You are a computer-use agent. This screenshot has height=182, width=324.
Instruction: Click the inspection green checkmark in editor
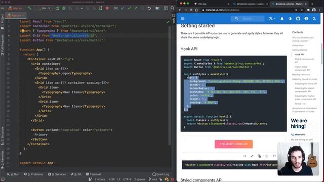point(168,22)
